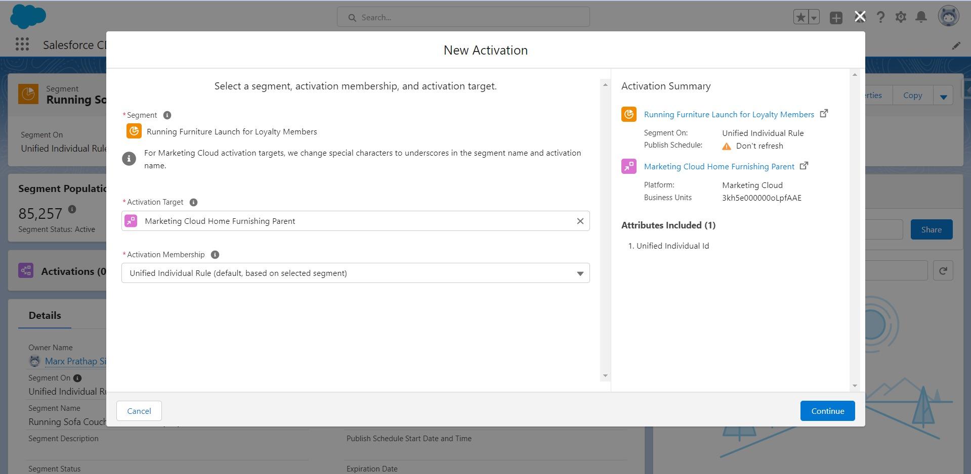This screenshot has width=971, height=474.
Task: Click the Don't refresh warning icon
Action: 727,146
